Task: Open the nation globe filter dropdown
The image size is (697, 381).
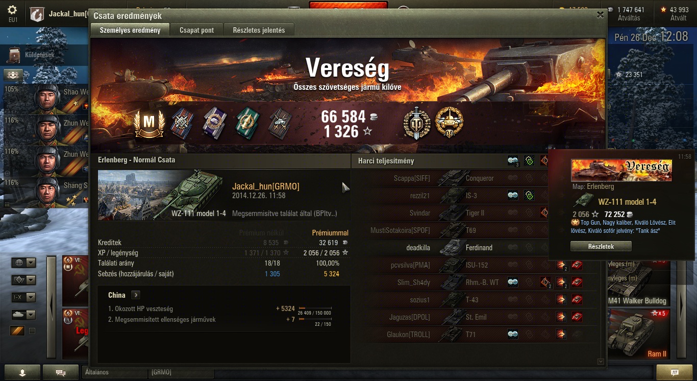Action: 24,263
